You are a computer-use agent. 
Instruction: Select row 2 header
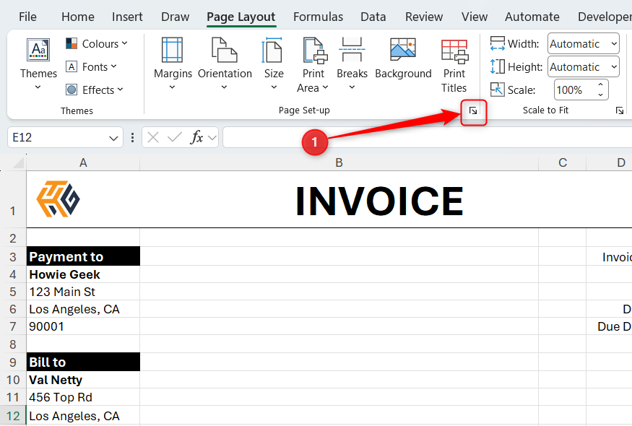[13, 238]
